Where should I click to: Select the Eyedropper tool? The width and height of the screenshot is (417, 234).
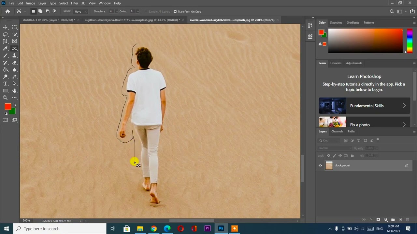pyautogui.click(x=5, y=48)
